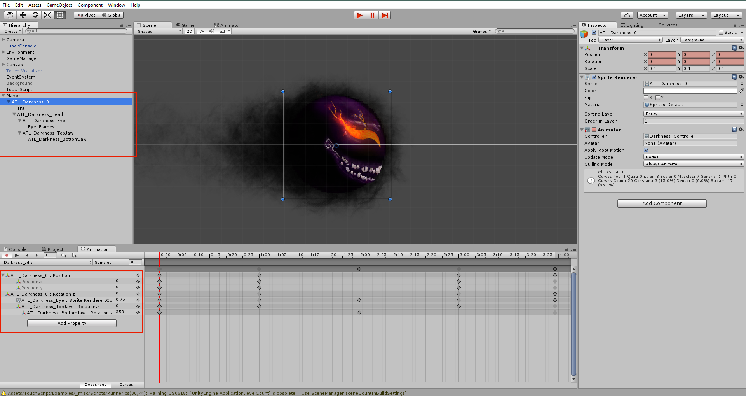
Task: Play the animation clip preview
Action: [17, 255]
